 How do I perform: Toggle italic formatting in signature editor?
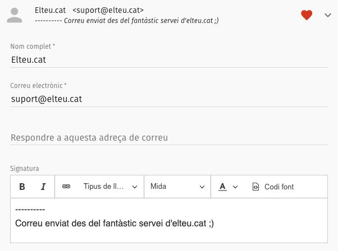[43, 187]
